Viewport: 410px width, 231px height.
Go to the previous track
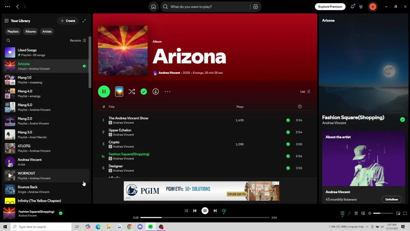click(x=195, y=211)
